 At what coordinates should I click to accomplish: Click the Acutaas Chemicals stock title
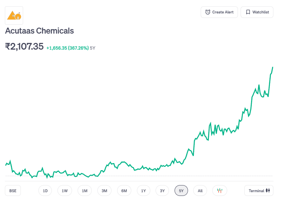39,31
